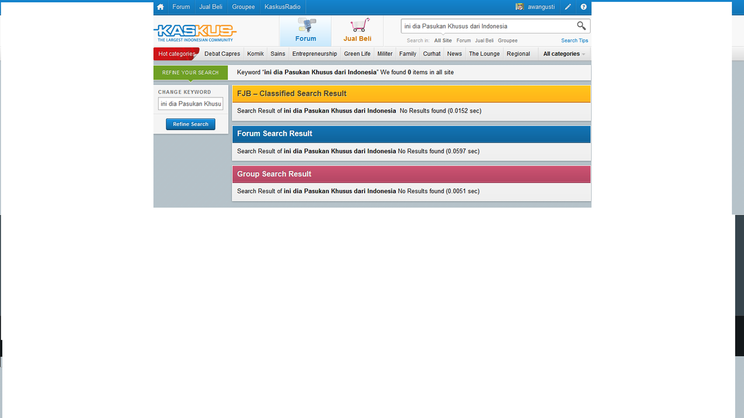Open Forum link in top bar
Viewport: 744px width, 418px height.
click(181, 7)
